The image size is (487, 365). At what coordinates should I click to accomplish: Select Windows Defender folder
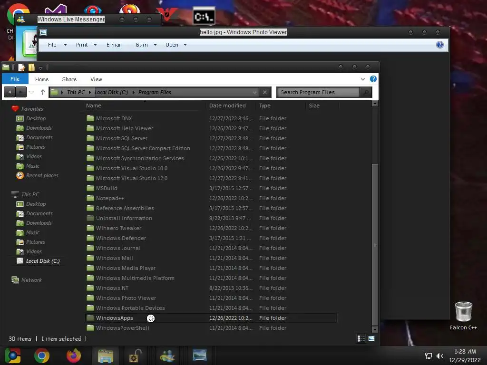click(x=121, y=238)
